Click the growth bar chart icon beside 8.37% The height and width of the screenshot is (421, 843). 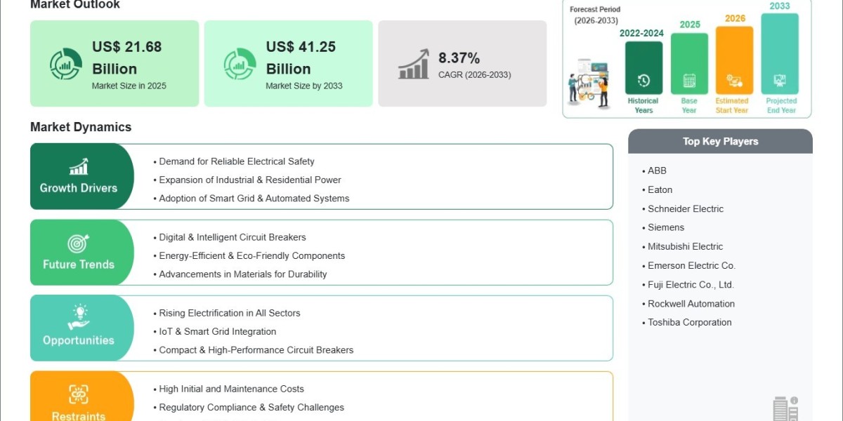tap(414, 64)
